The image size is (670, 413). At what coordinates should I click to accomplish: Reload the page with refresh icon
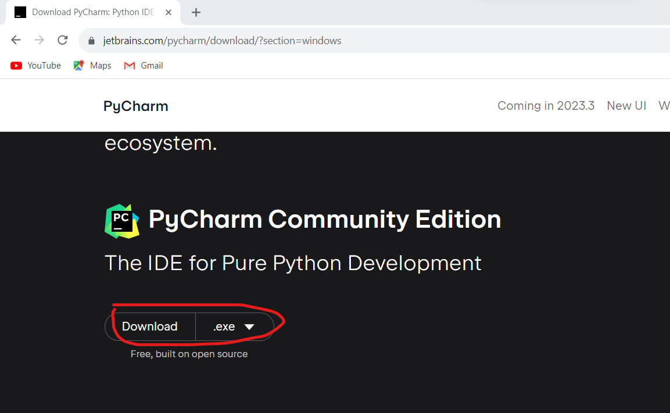pos(63,40)
